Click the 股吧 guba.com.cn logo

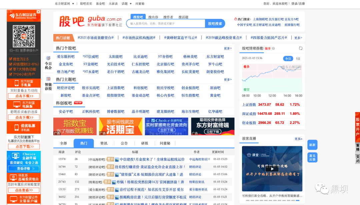[x=90, y=21]
